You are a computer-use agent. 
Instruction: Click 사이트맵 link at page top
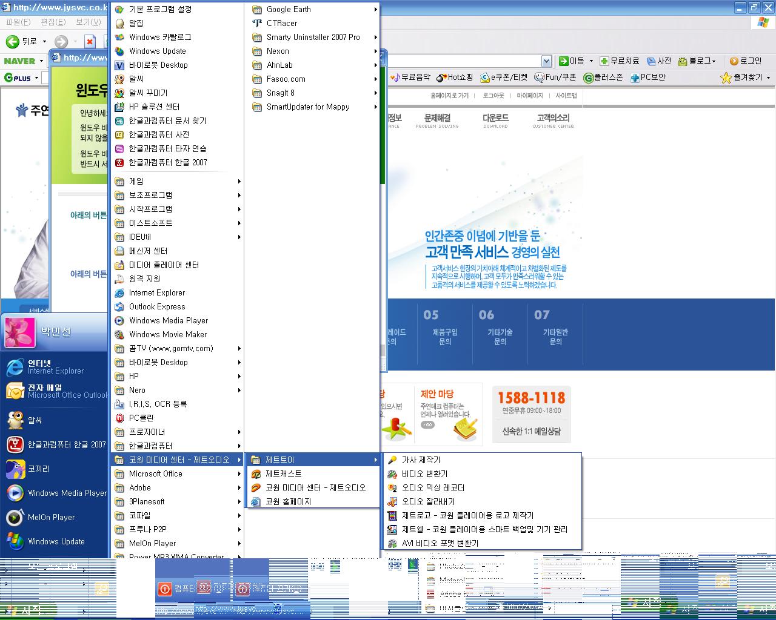coord(566,96)
